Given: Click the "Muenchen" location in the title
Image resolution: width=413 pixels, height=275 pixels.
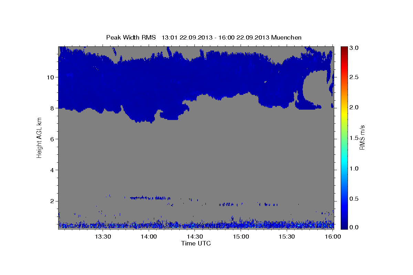Looking at the screenshot, I should [x=286, y=37].
